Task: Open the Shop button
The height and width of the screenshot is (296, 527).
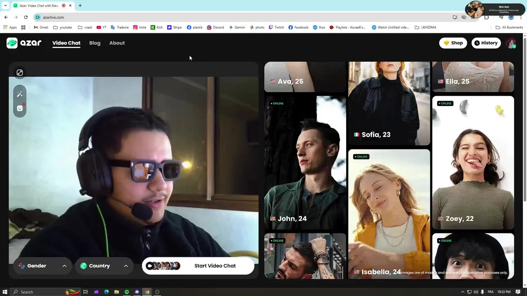Action: [453, 43]
